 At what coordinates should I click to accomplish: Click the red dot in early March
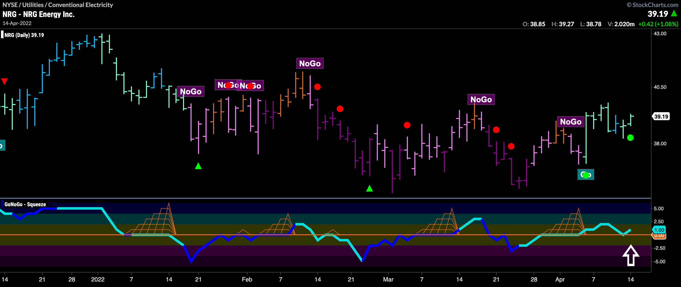tap(407, 125)
